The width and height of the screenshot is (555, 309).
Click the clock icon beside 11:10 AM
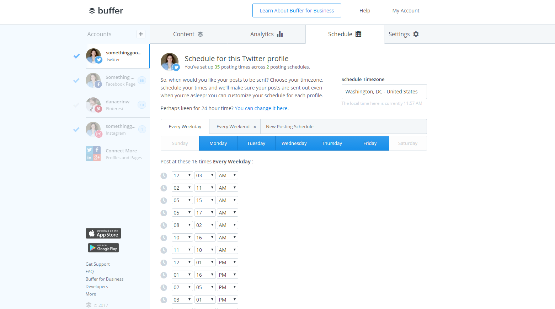click(164, 250)
